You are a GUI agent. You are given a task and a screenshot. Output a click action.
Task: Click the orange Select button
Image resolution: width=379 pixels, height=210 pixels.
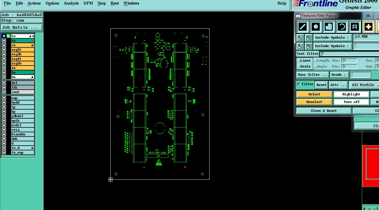tap(314, 94)
